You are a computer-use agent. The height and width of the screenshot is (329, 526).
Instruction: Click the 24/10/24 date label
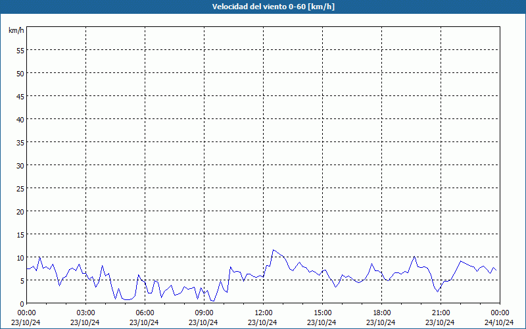pyautogui.click(x=499, y=322)
